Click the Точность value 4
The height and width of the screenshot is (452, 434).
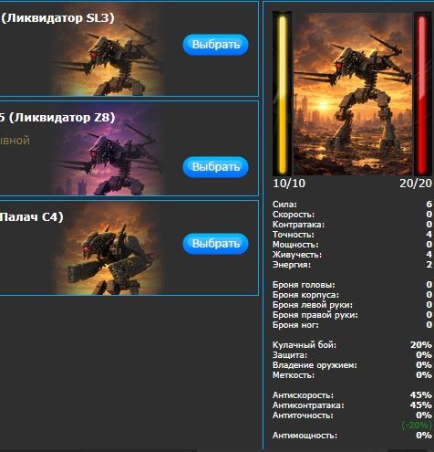(x=429, y=235)
